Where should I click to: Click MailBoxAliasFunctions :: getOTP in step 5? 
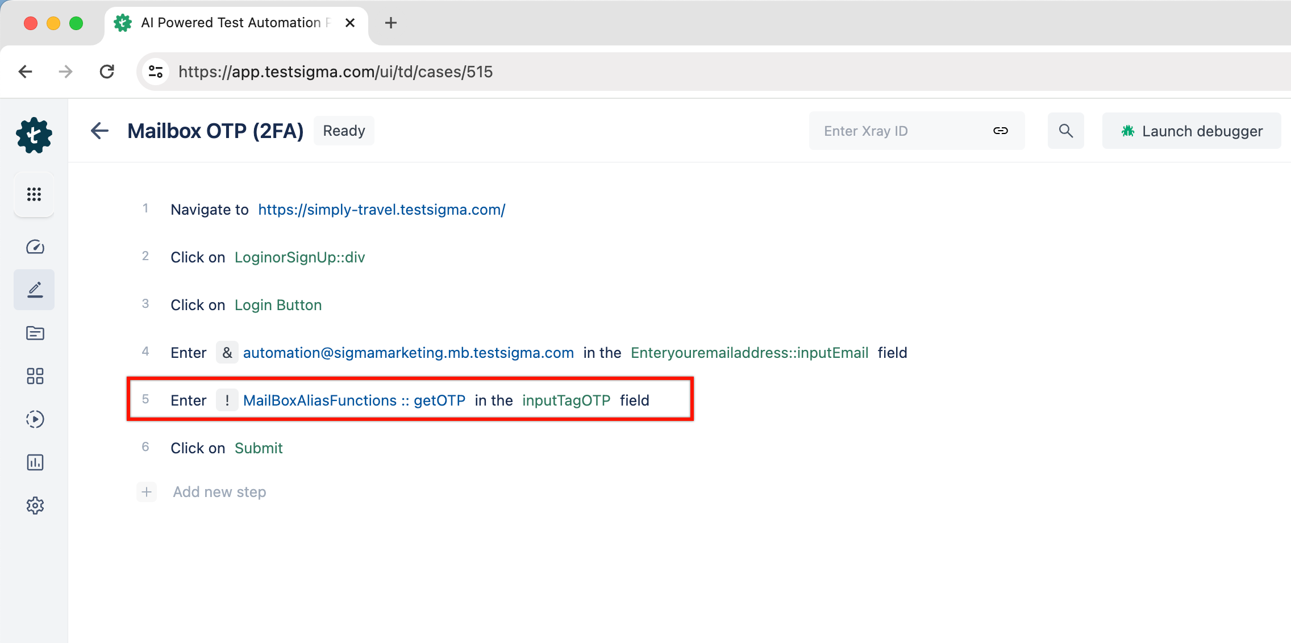pyautogui.click(x=355, y=400)
